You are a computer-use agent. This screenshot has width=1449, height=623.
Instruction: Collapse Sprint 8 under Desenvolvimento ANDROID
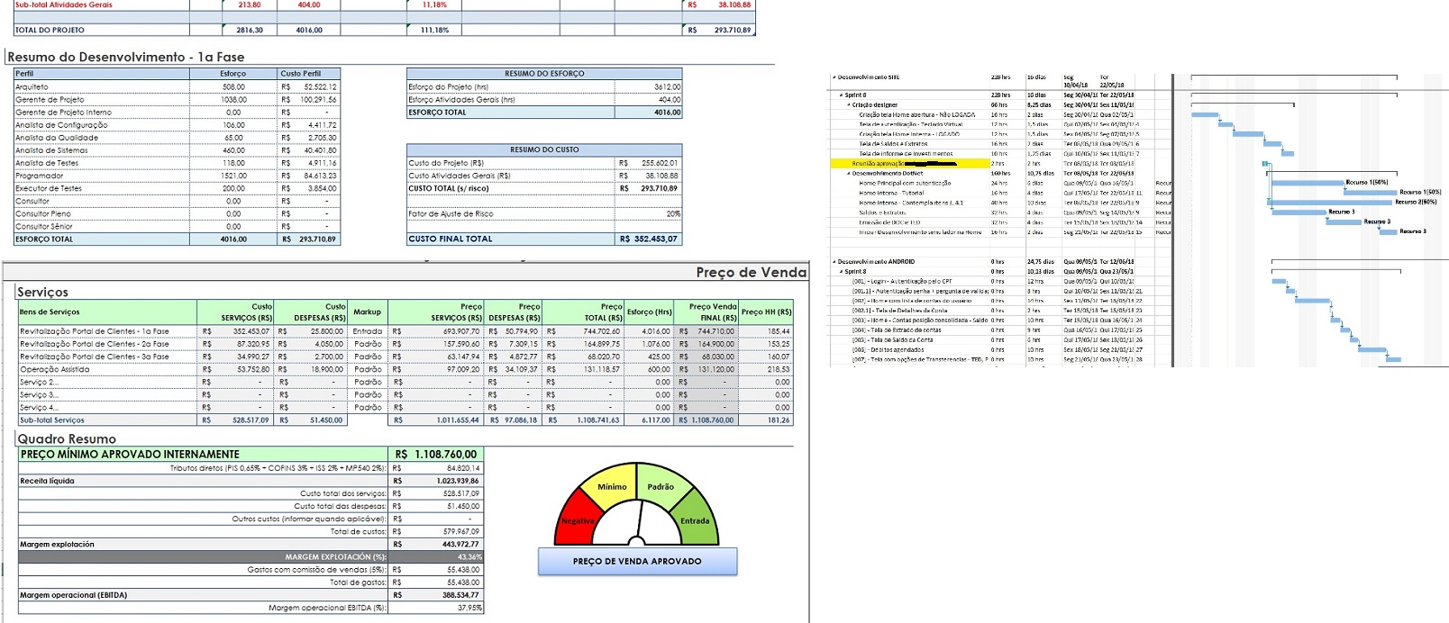pos(842,271)
